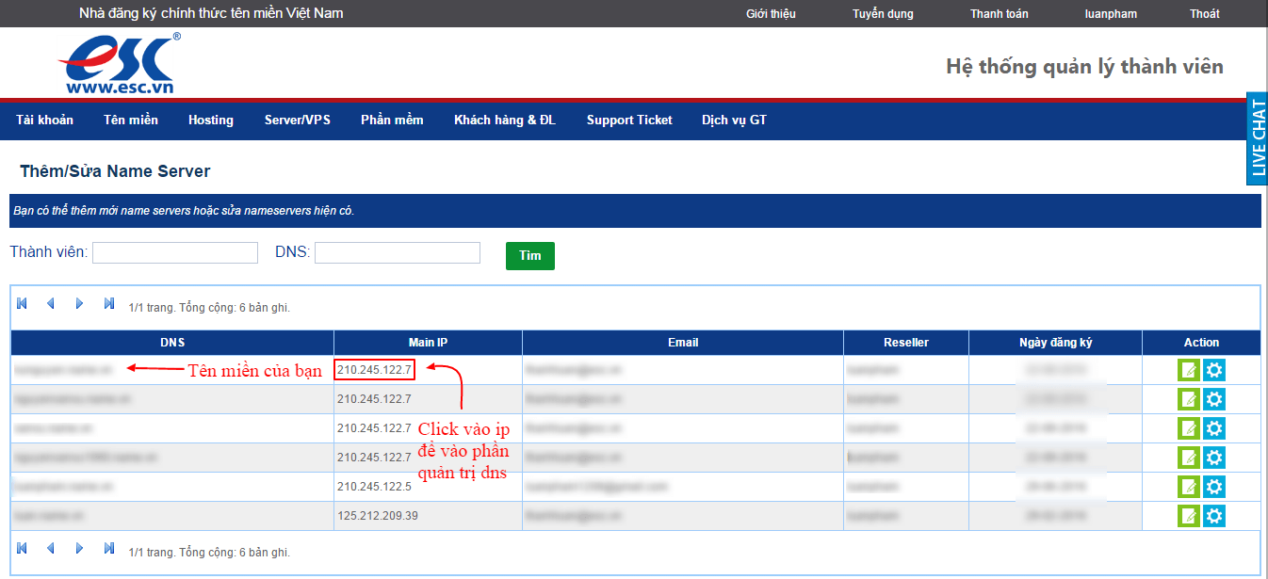Click the Tuyển dụng link in top bar

tap(883, 14)
